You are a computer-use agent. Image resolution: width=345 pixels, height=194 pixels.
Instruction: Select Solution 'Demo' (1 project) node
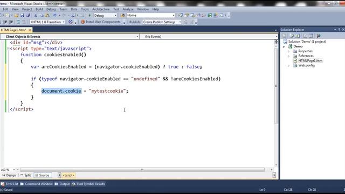(307, 41)
